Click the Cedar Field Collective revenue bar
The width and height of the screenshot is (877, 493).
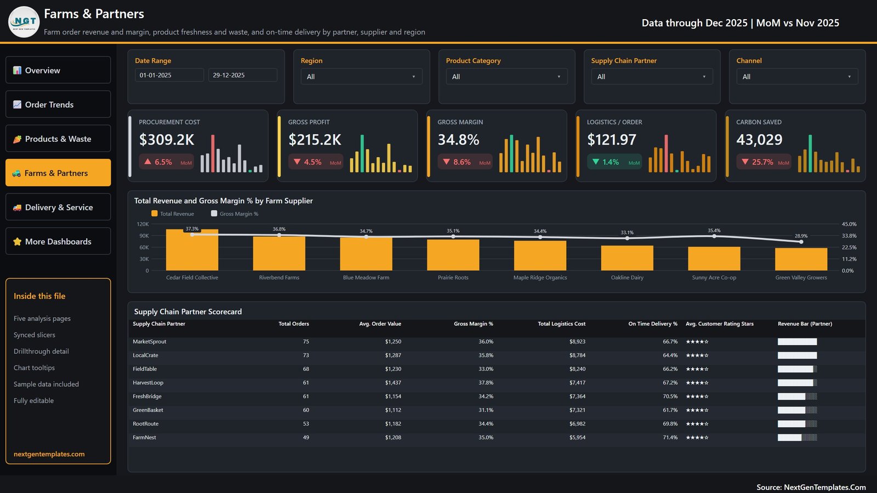(192, 250)
